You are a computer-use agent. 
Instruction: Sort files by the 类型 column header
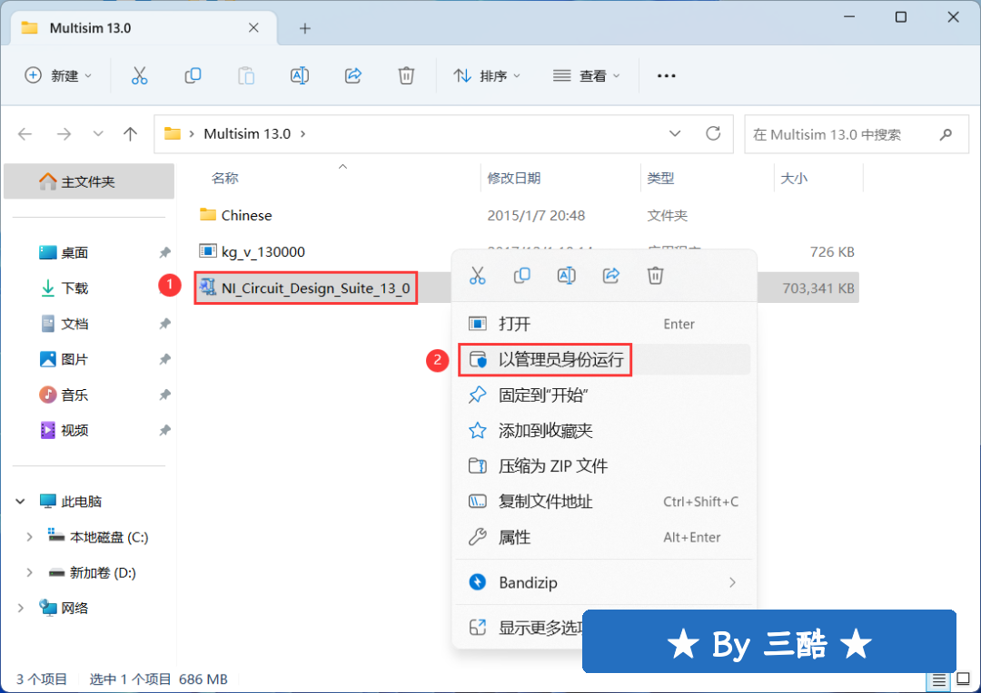click(660, 178)
